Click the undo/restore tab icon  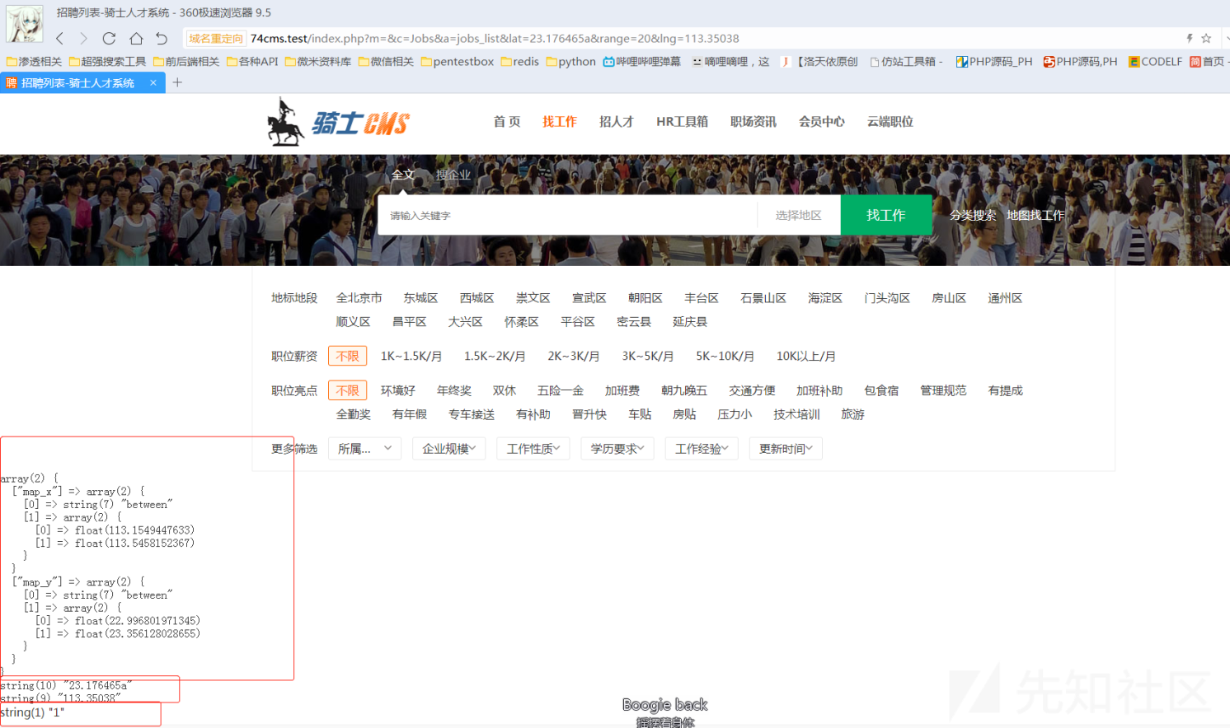click(x=162, y=38)
